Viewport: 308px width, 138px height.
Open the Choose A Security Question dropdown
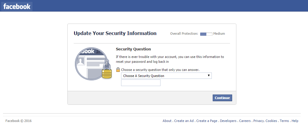click(x=166, y=76)
